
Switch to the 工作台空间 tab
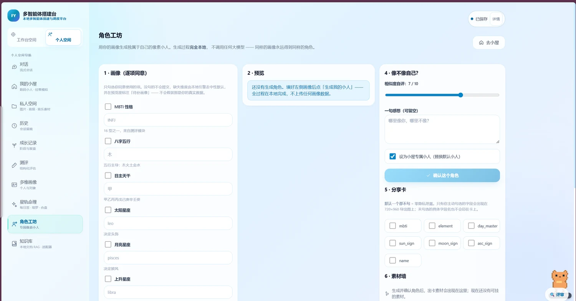[26, 38]
